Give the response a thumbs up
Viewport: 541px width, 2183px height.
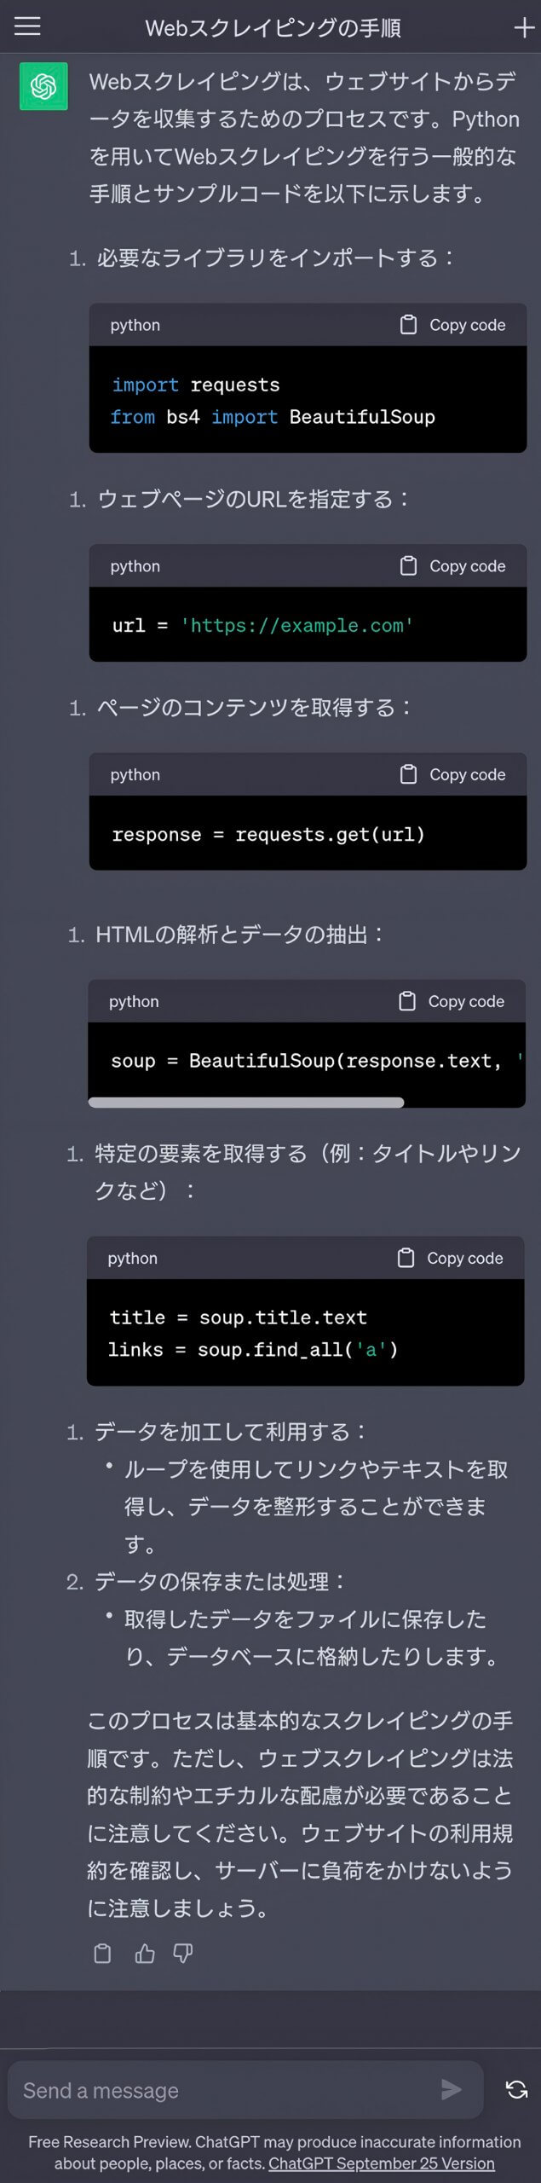[x=145, y=1953]
